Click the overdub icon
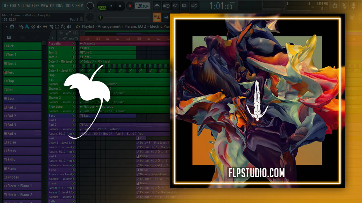Screen dimensions: 362x203 click(x=185, y=6)
